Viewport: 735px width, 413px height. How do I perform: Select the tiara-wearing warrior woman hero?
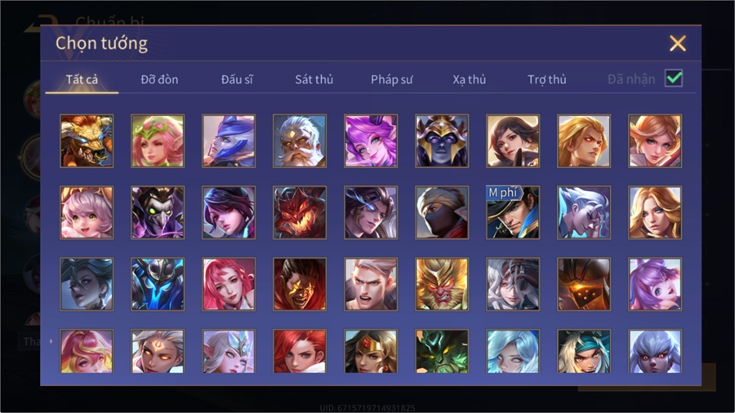click(371, 351)
